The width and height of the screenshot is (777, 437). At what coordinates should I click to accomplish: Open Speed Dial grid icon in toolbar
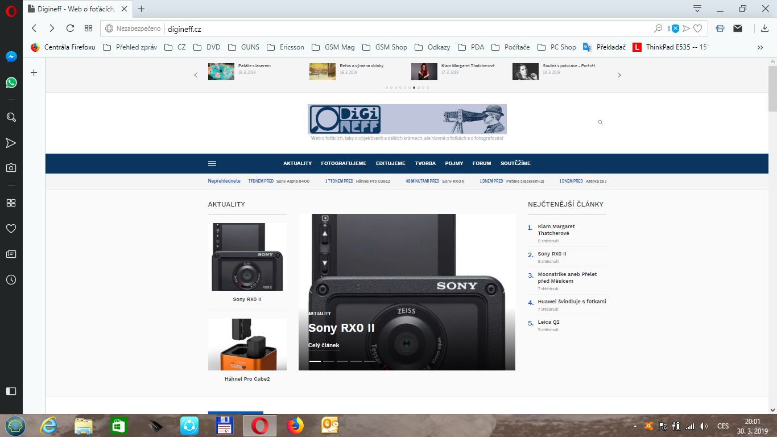pyautogui.click(x=88, y=28)
